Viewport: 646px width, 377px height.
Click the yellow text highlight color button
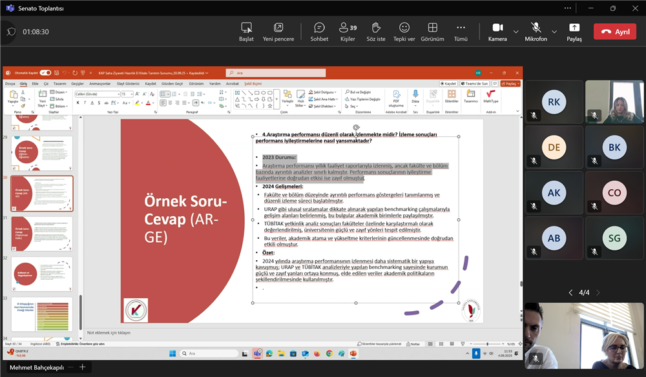click(x=137, y=103)
